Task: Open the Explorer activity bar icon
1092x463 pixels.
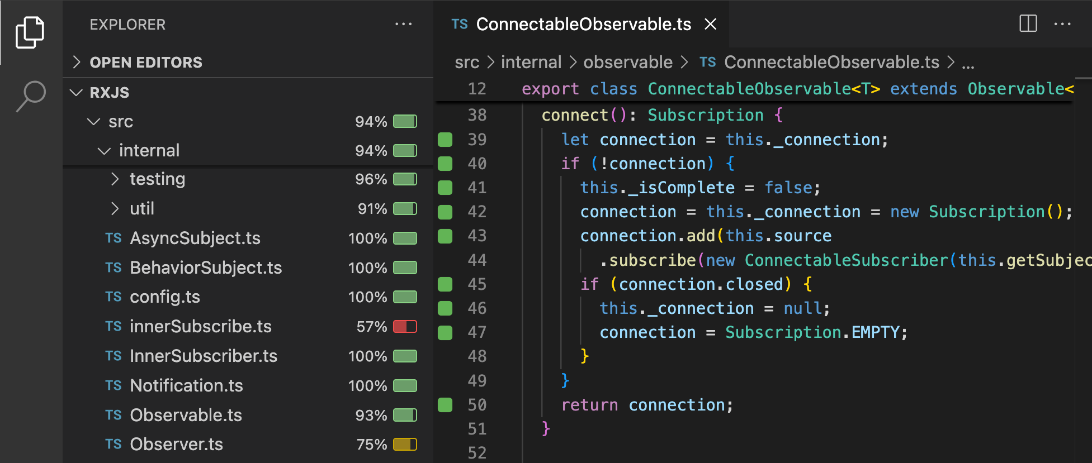Action: pyautogui.click(x=30, y=32)
